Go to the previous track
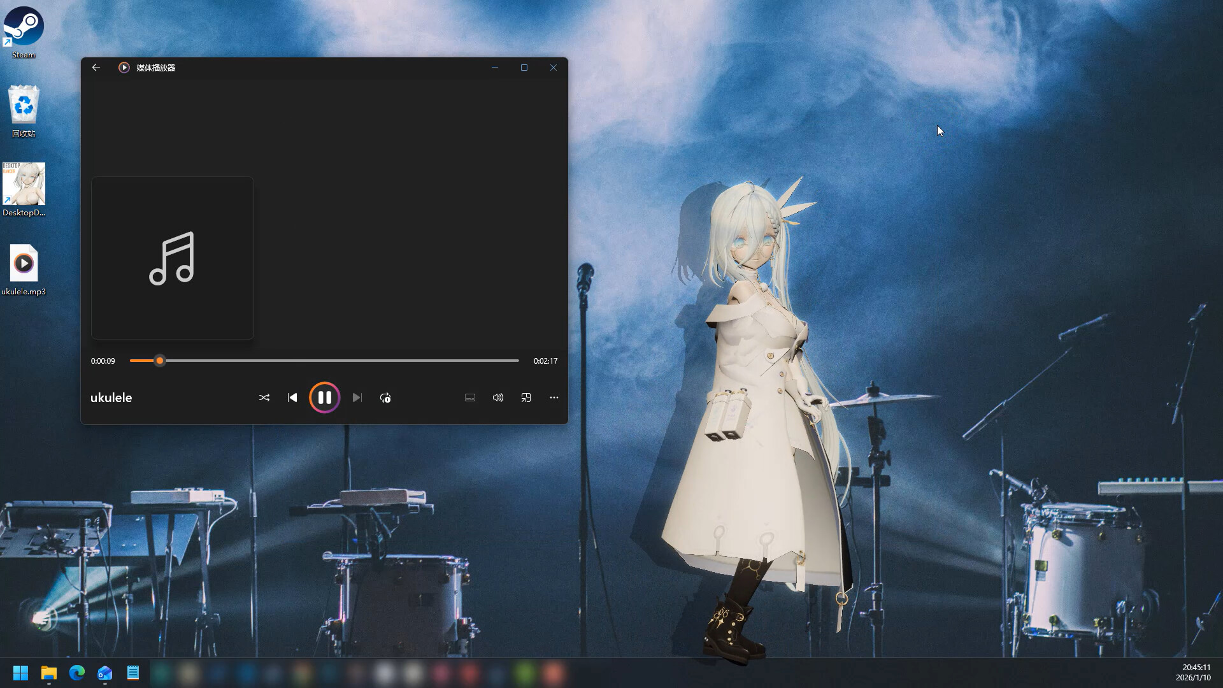 (292, 398)
